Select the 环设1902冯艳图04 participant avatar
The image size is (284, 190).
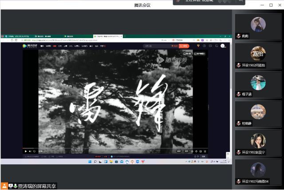click(258, 170)
